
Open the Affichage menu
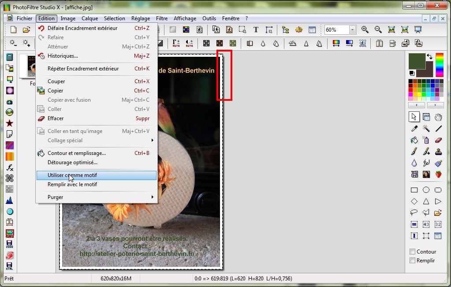(x=185, y=18)
